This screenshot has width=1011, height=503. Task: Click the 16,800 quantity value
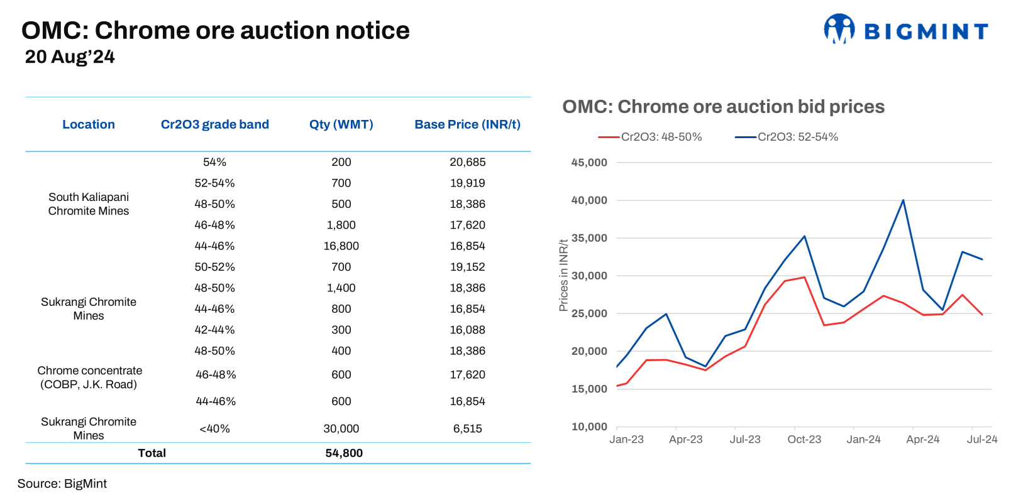tap(341, 246)
